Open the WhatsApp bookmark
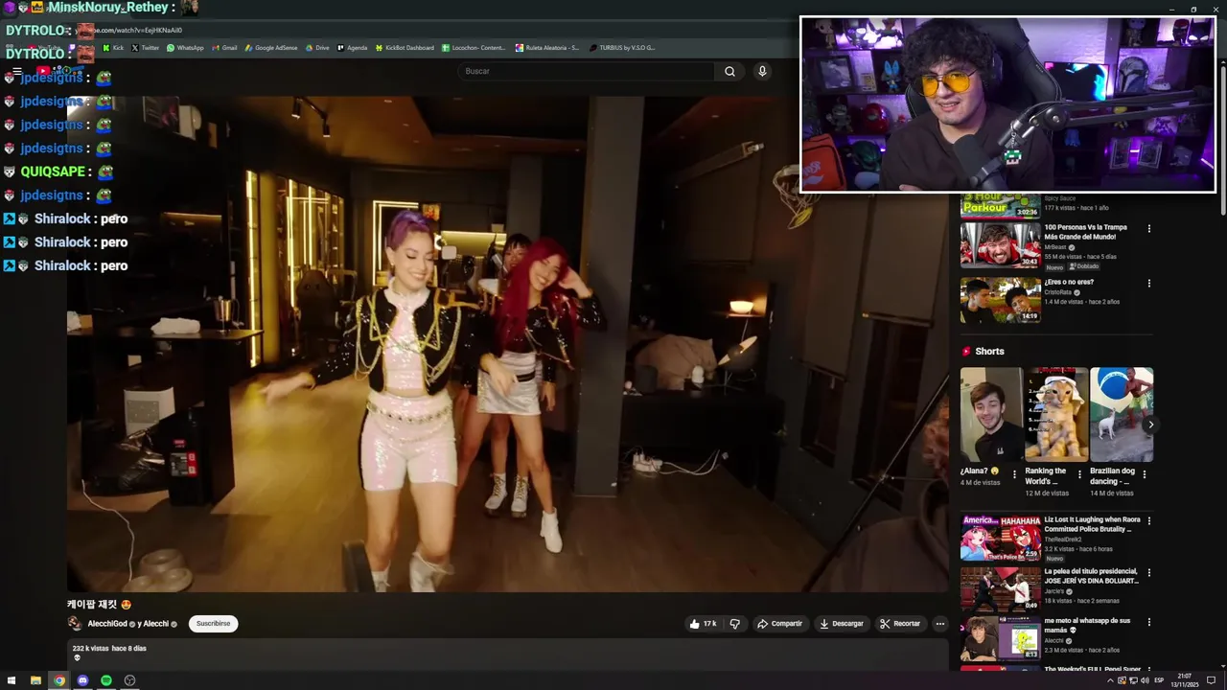The width and height of the screenshot is (1227, 690). click(x=185, y=48)
